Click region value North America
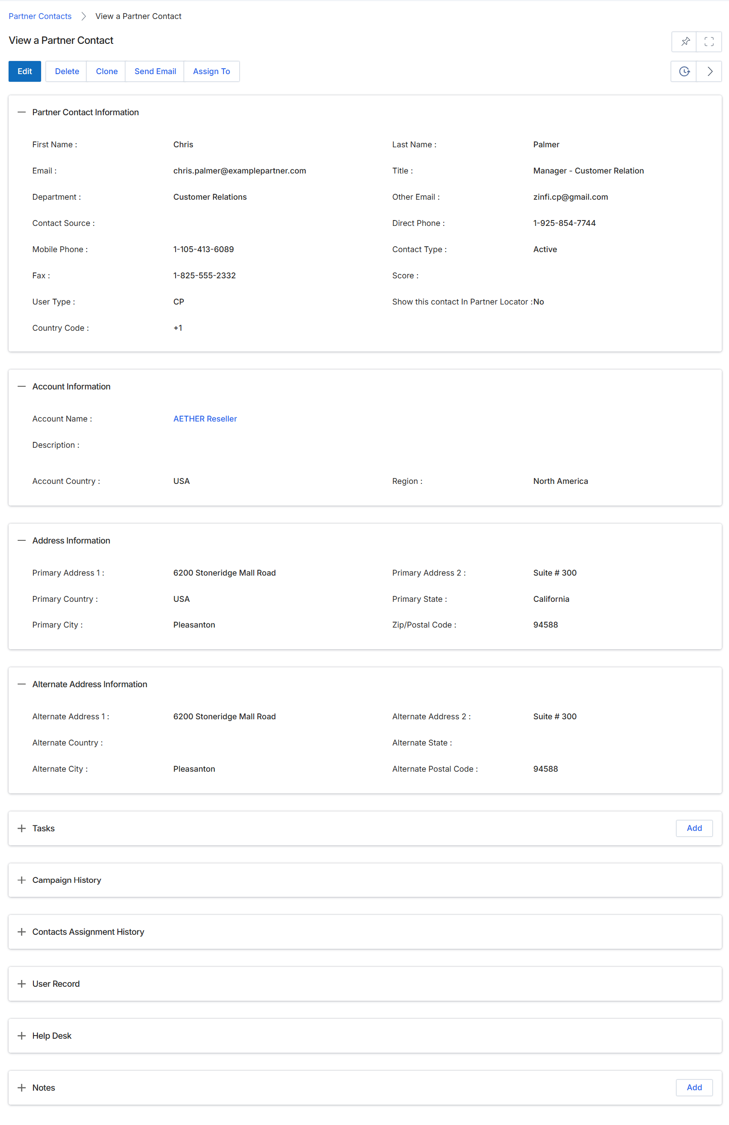729x1125 pixels. click(x=561, y=481)
